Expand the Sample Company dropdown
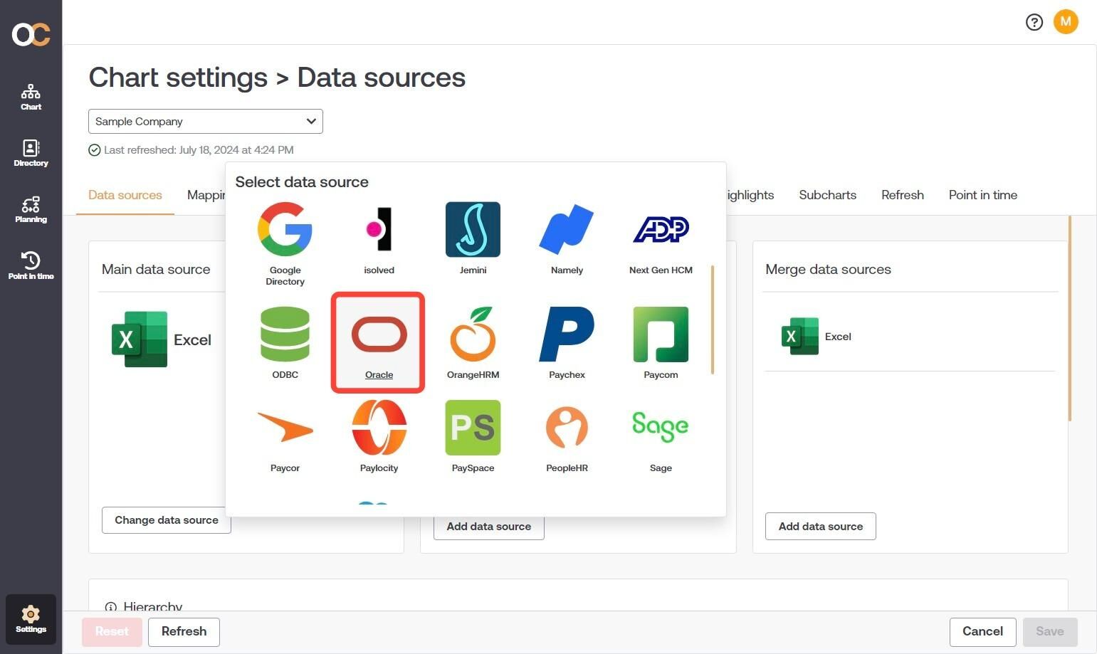The image size is (1097, 654). tap(206, 121)
